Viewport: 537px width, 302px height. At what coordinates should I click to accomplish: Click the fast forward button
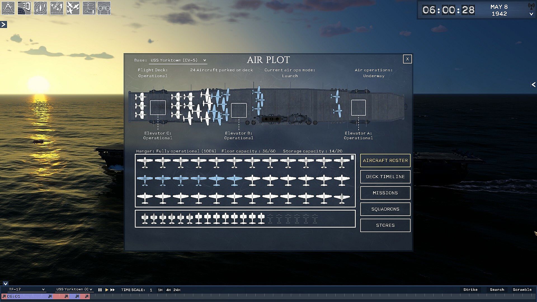pyautogui.click(x=112, y=290)
